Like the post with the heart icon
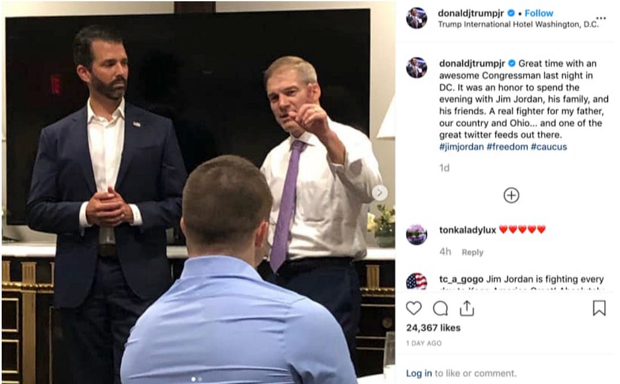The height and width of the screenshot is (384, 620). pos(414,308)
